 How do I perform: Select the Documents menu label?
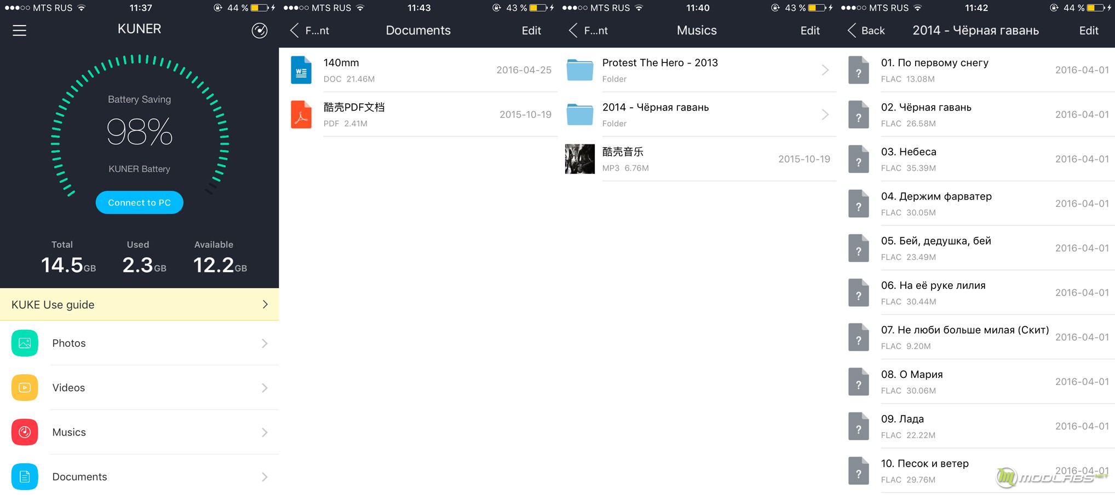[79, 477]
